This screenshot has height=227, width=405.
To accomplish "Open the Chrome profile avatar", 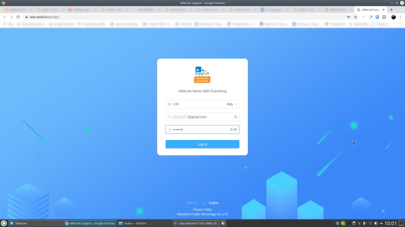I will [393, 17].
